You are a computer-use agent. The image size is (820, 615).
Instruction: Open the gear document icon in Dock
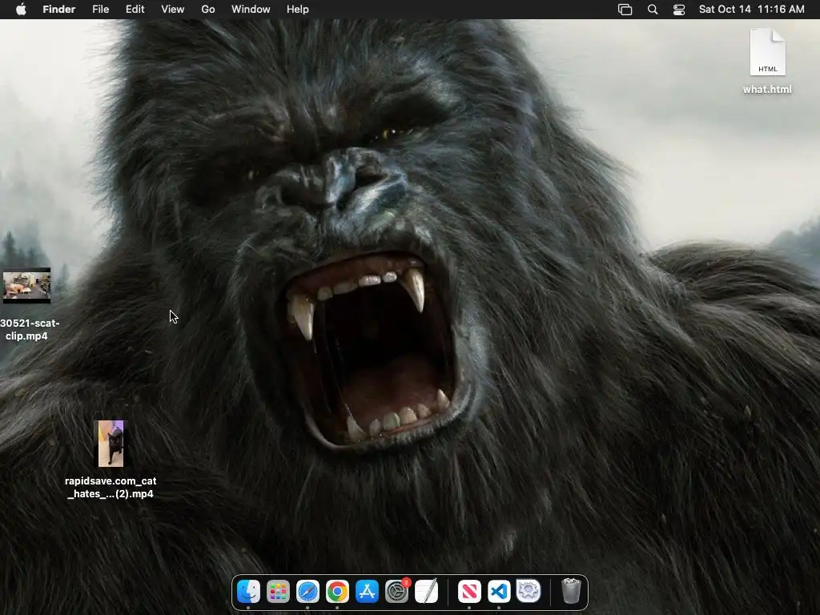tap(529, 592)
